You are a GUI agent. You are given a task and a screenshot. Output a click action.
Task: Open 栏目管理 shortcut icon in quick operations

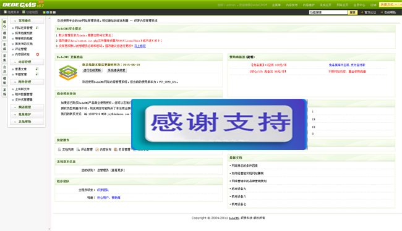[x=116, y=149]
